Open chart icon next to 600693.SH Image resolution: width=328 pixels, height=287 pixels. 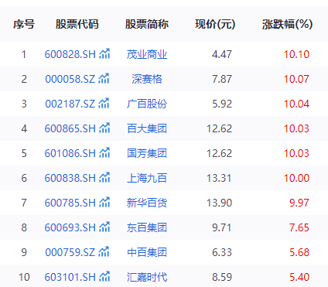click(x=104, y=227)
